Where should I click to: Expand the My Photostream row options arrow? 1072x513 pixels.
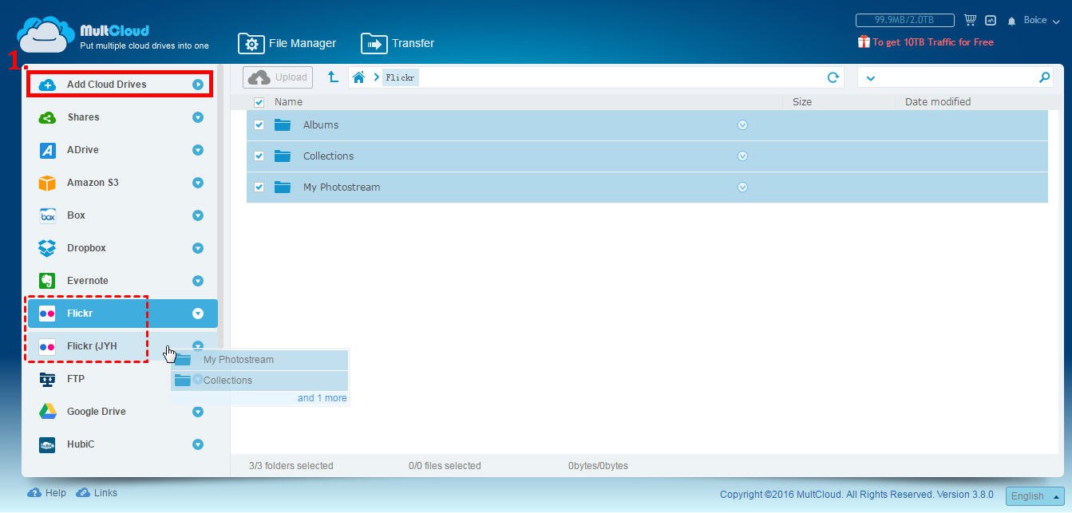coord(742,187)
